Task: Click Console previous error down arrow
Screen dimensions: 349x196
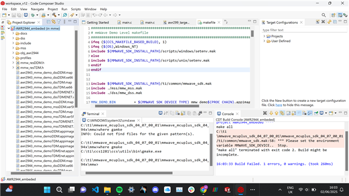Action: (271, 113)
